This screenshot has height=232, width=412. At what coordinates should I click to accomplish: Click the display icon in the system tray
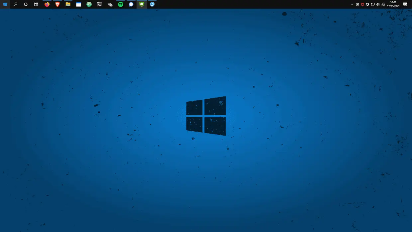point(373,4)
